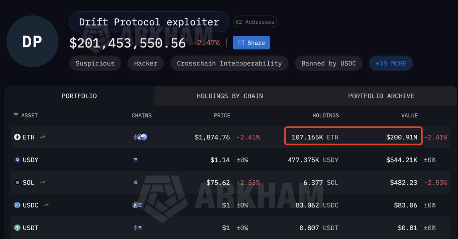Click the USDT token icon

pyautogui.click(x=17, y=228)
